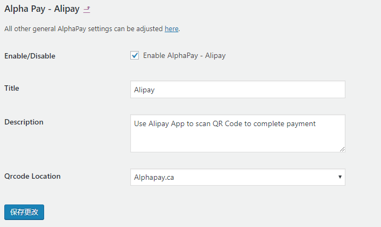Save changes with the blue 保存更改 button
381x227 pixels.
click(x=24, y=212)
